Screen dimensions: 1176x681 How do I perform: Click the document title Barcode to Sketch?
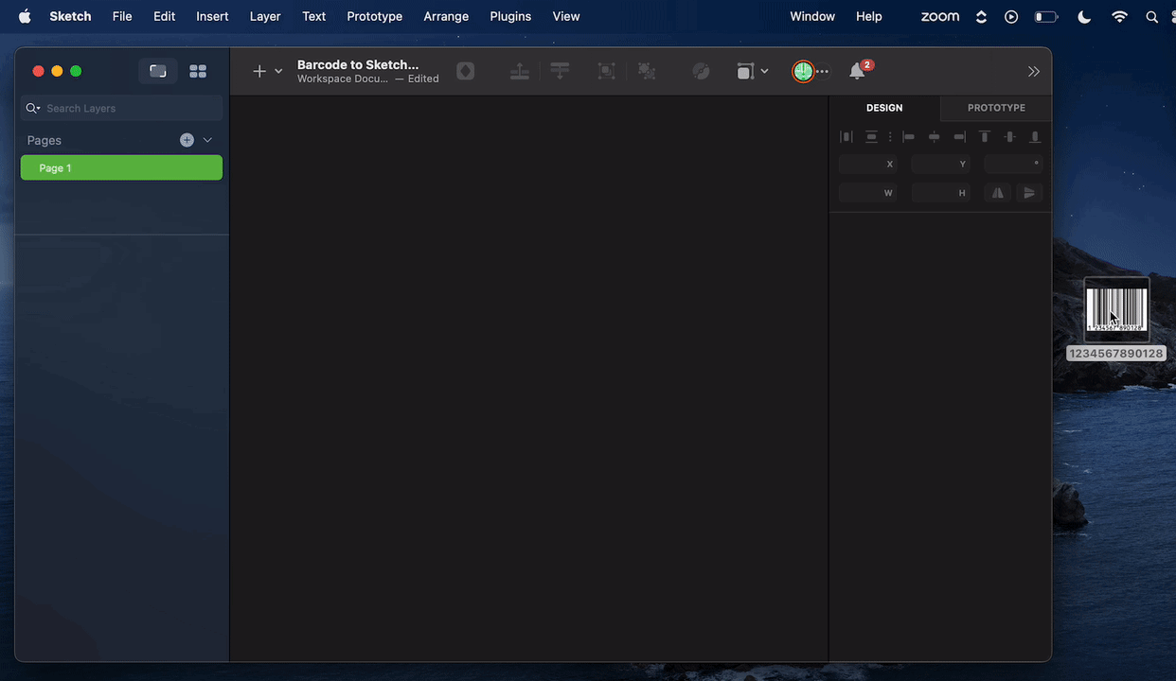click(x=358, y=65)
